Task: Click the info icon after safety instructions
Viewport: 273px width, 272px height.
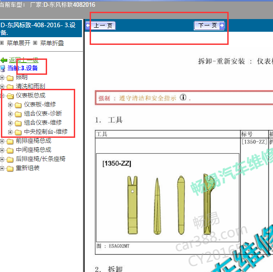Action: [x=183, y=97]
